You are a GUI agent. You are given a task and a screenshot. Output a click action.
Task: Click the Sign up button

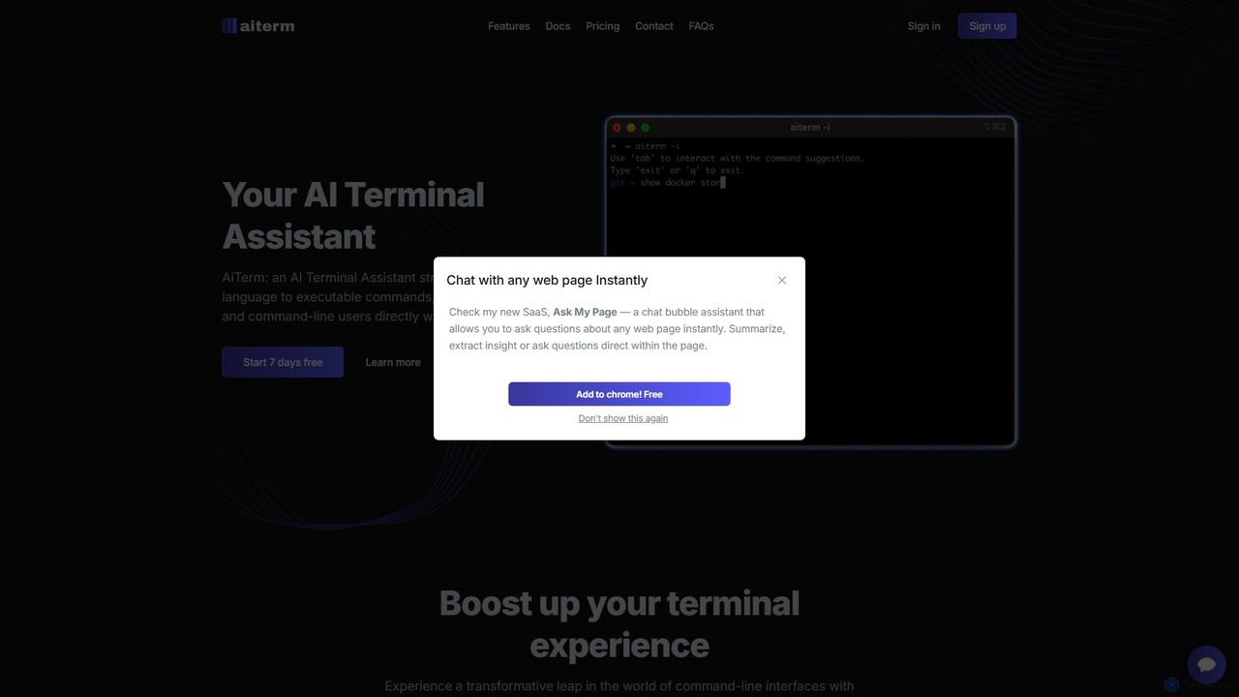pyautogui.click(x=987, y=26)
